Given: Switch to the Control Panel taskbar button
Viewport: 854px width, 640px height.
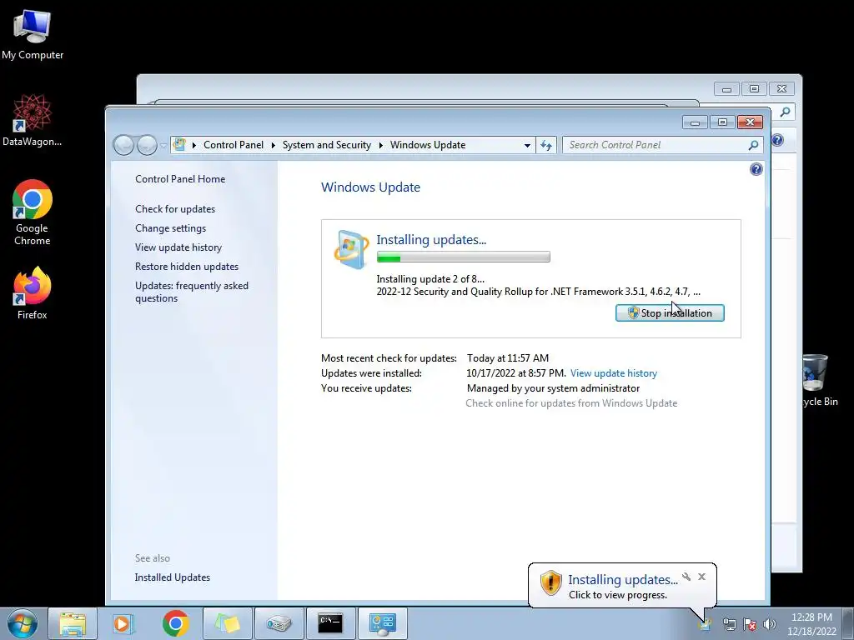Looking at the screenshot, I should coord(382,623).
